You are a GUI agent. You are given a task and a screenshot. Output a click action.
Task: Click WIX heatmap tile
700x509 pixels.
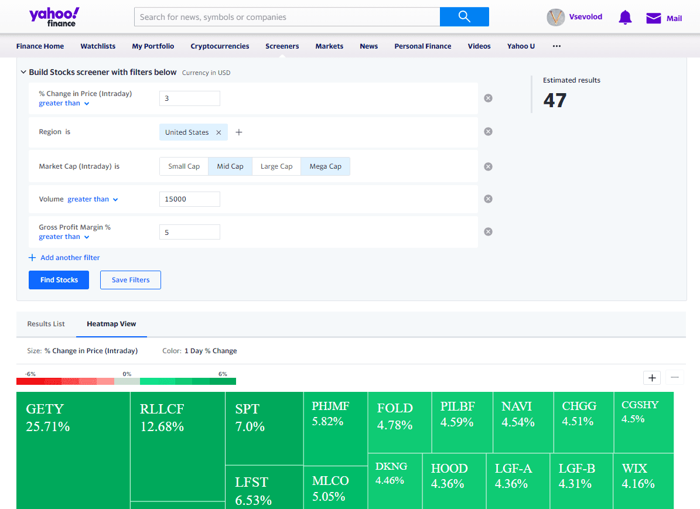644,481
